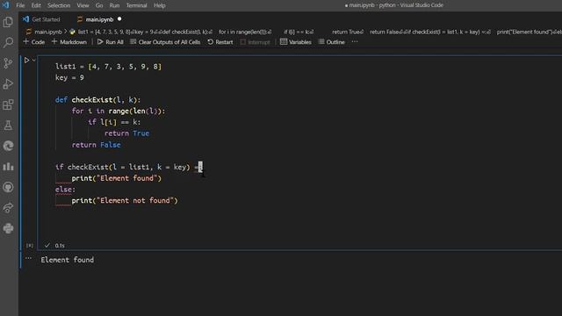This screenshot has height=316, width=562.
Task: Click the VS Code logo icon
Action: click(x=6, y=5)
